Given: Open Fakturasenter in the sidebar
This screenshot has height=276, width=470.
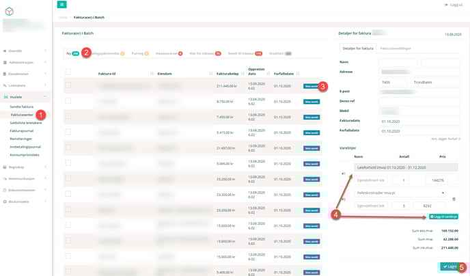Looking at the screenshot, I should point(22,115).
